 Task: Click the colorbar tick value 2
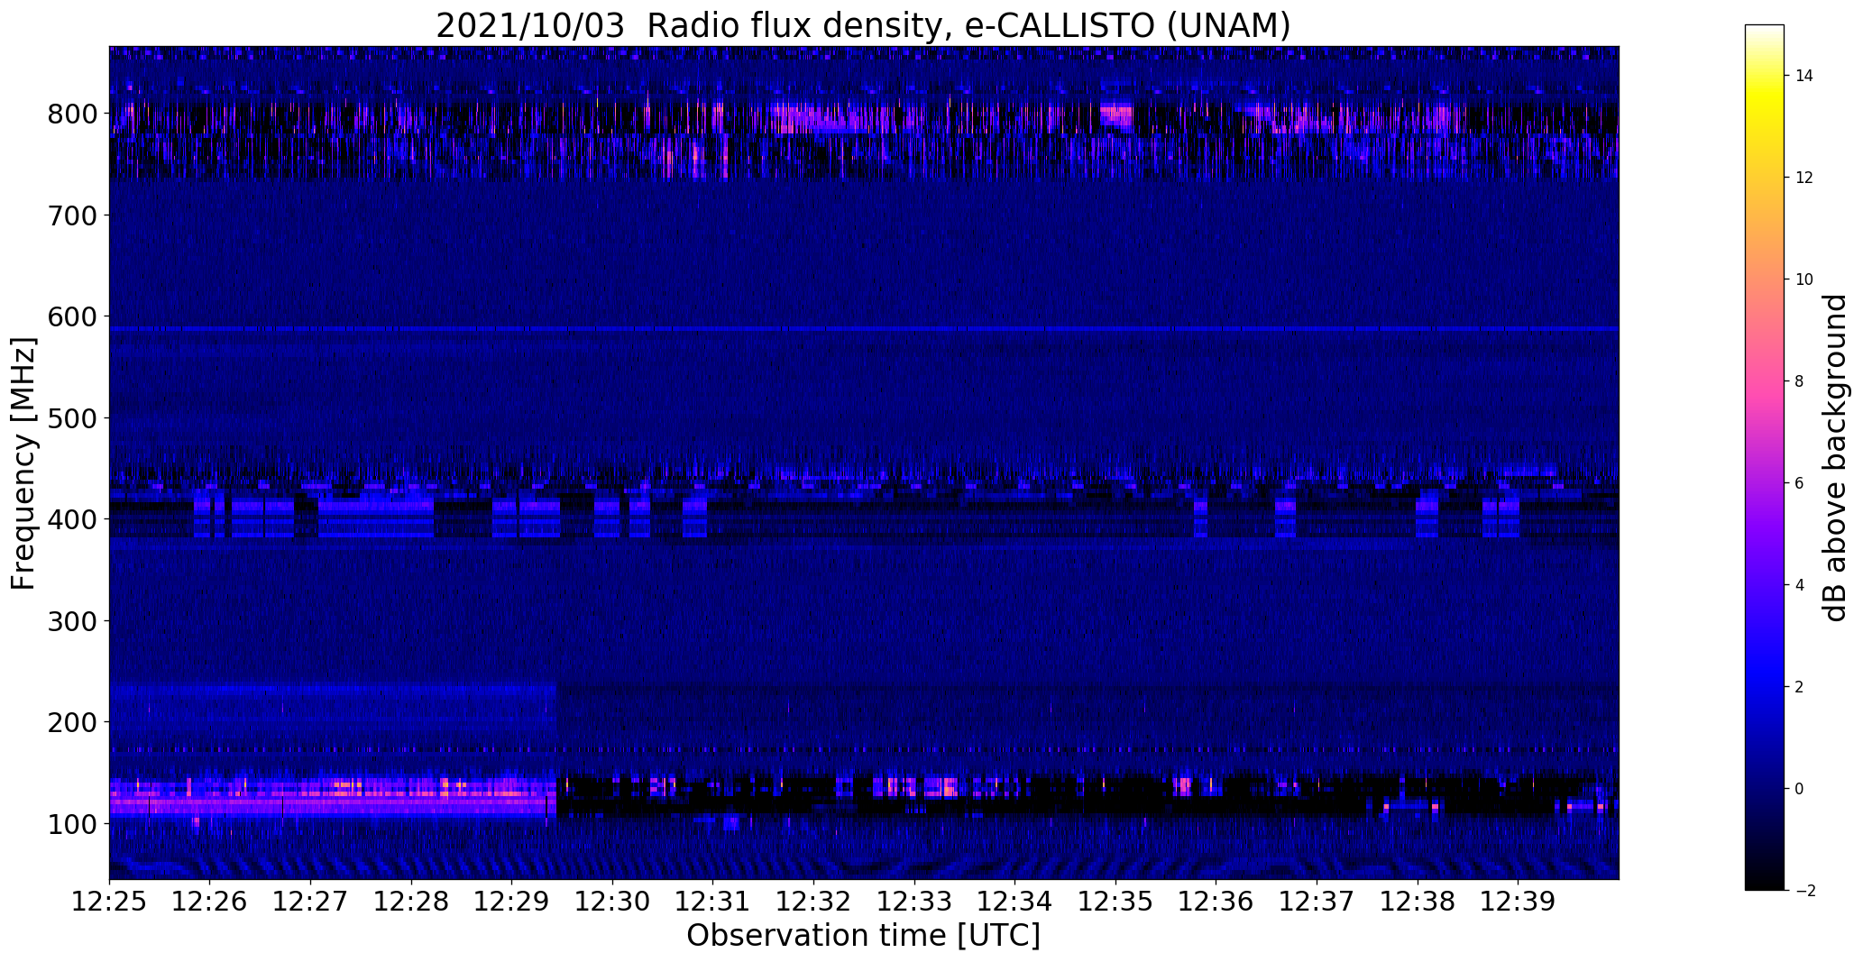coord(1800,687)
